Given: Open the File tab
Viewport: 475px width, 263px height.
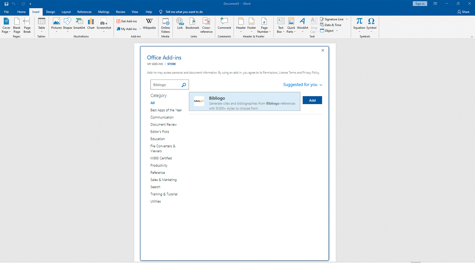Looking at the screenshot, I should 6,12.
